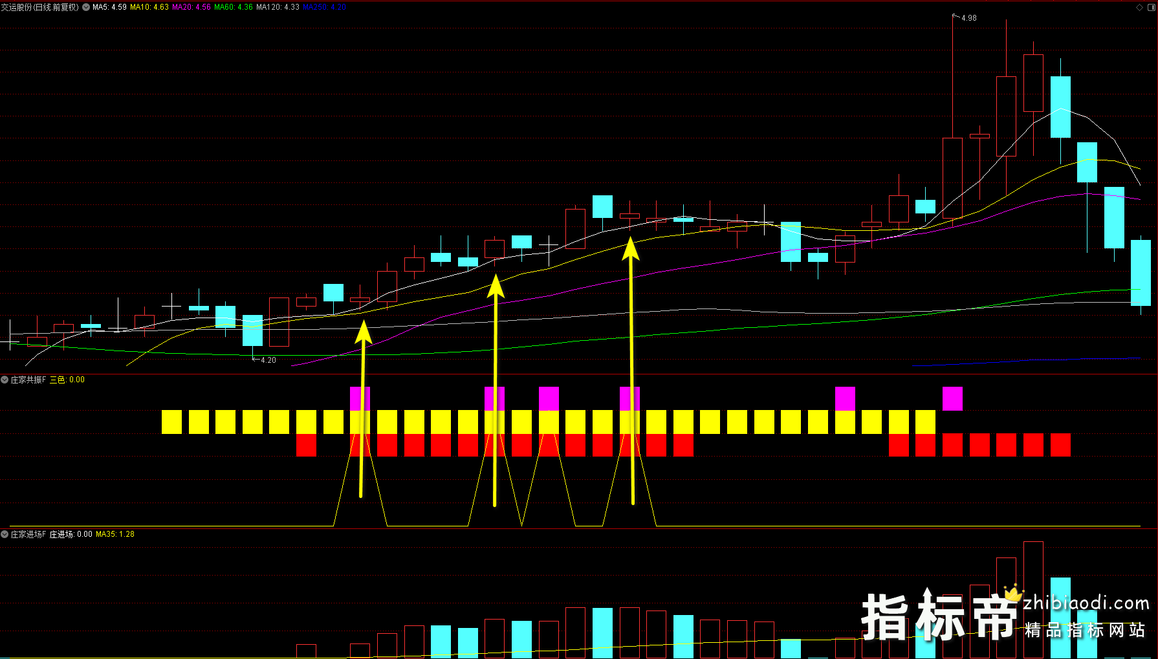The height and width of the screenshot is (659, 1158).
Task: Click the 4.20 low price marker
Action: click(x=268, y=360)
